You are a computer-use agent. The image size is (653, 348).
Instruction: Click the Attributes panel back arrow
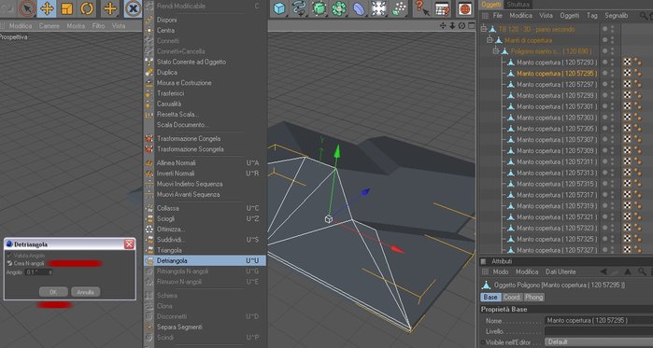click(603, 271)
